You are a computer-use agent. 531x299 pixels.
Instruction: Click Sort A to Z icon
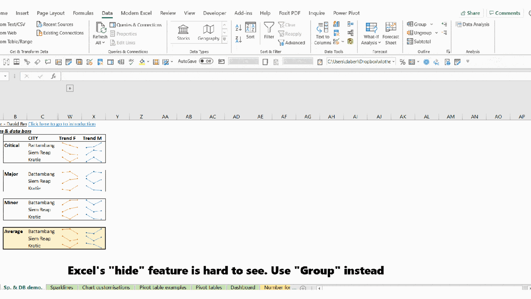click(238, 28)
